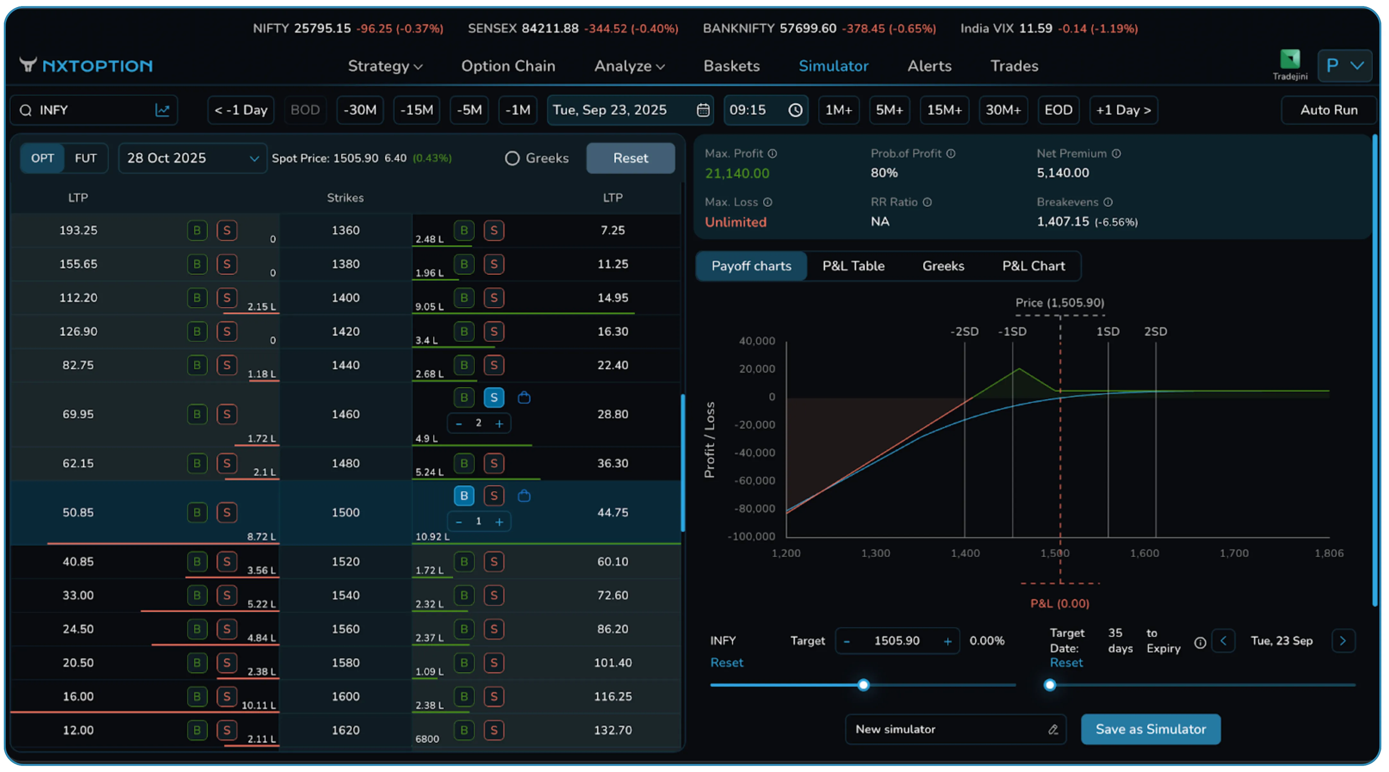Switch from OPT to FUT
The height and width of the screenshot is (772, 1389).
[x=86, y=158]
